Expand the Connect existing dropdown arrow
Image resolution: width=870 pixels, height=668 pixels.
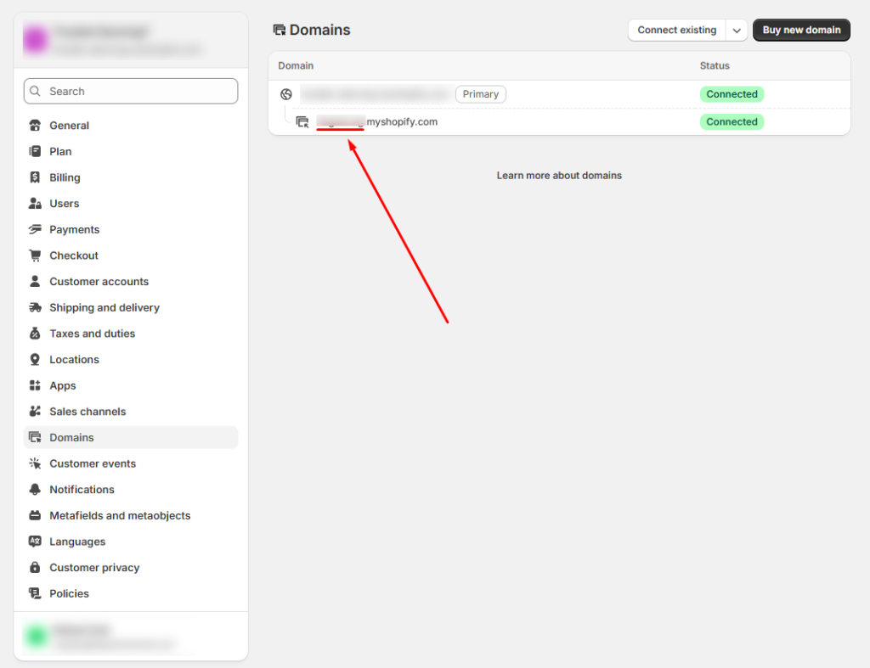pos(736,31)
